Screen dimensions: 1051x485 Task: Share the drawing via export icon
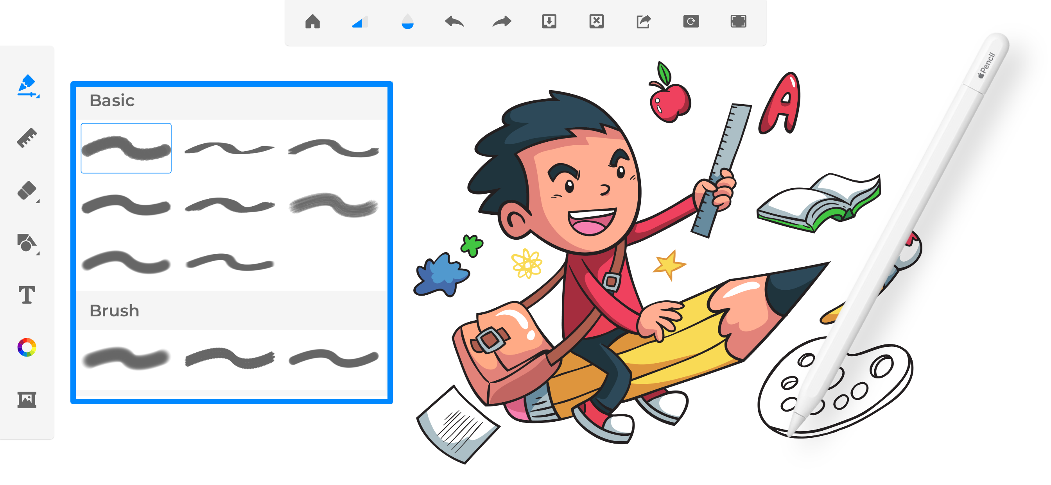click(x=644, y=21)
